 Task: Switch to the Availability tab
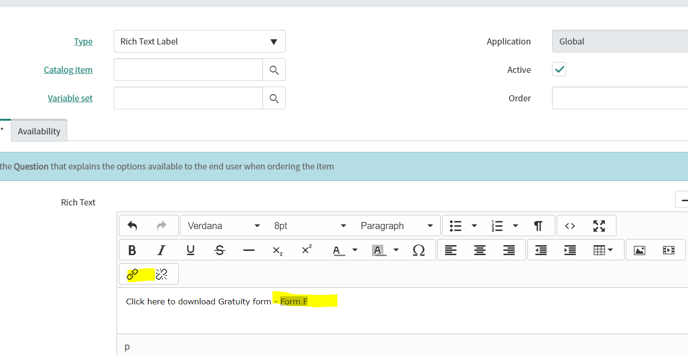[39, 130]
